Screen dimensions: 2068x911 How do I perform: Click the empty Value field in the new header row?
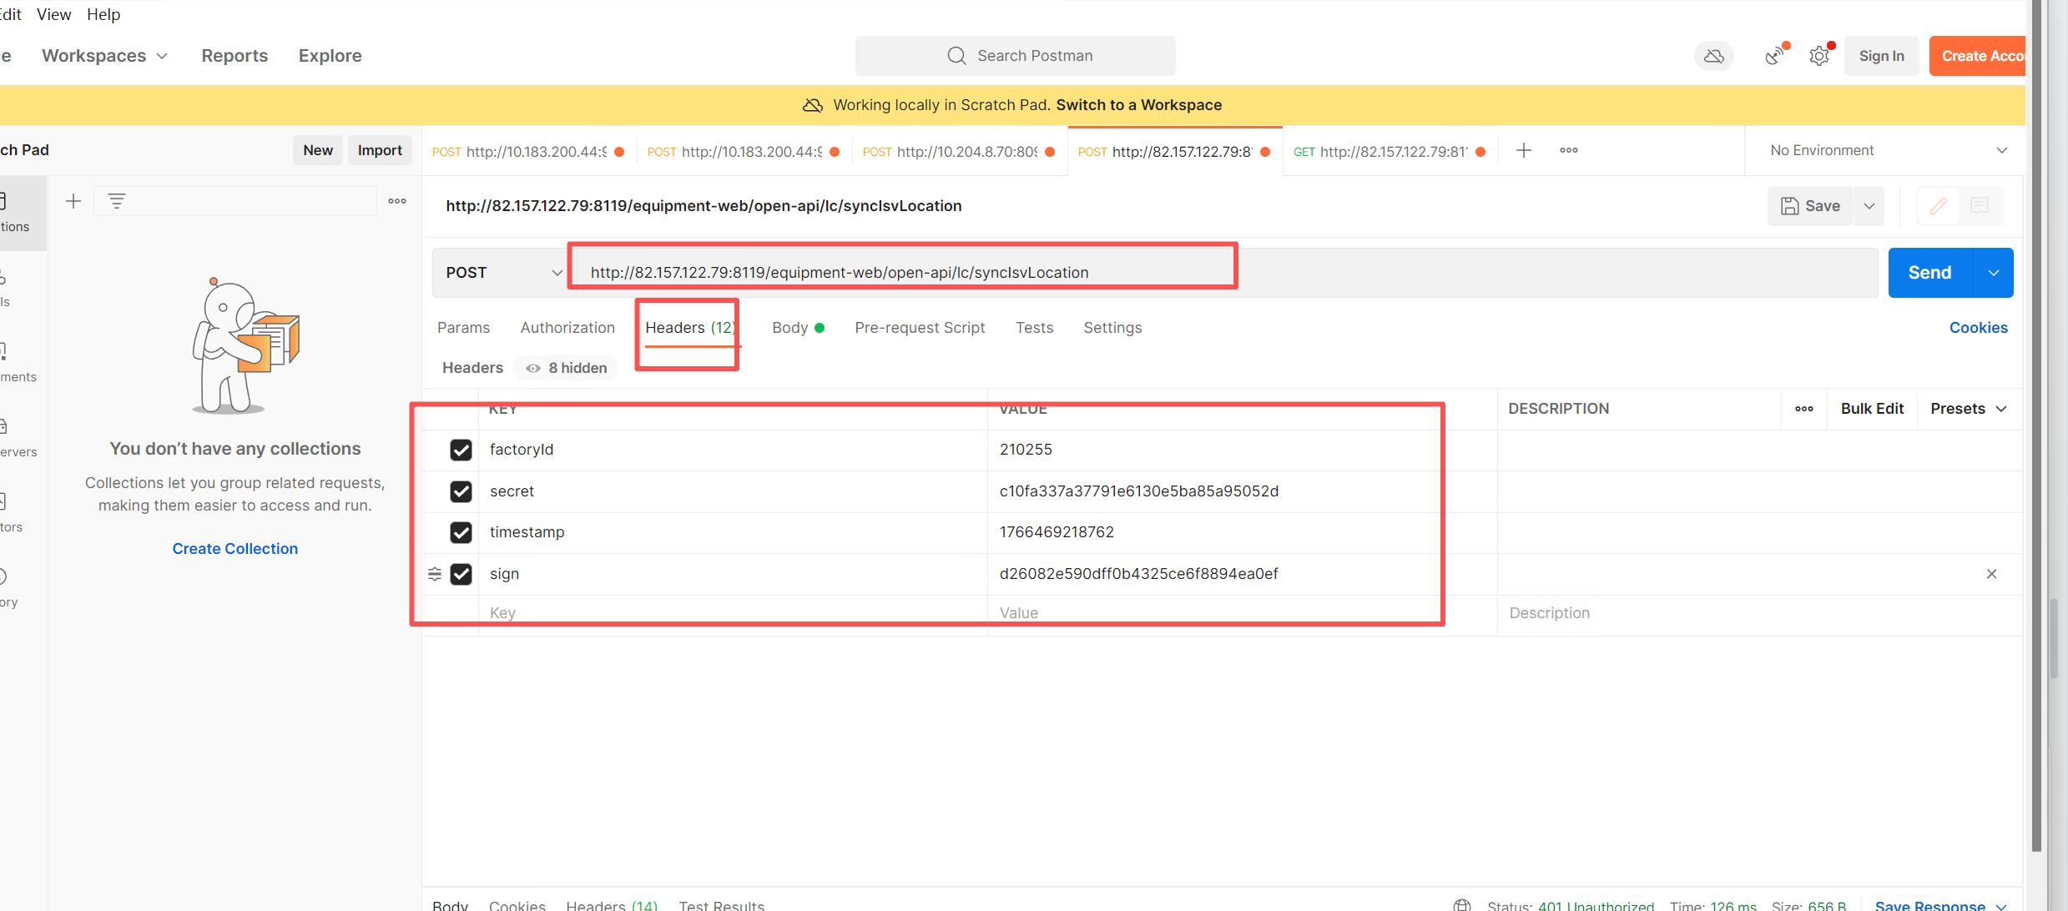1242,613
